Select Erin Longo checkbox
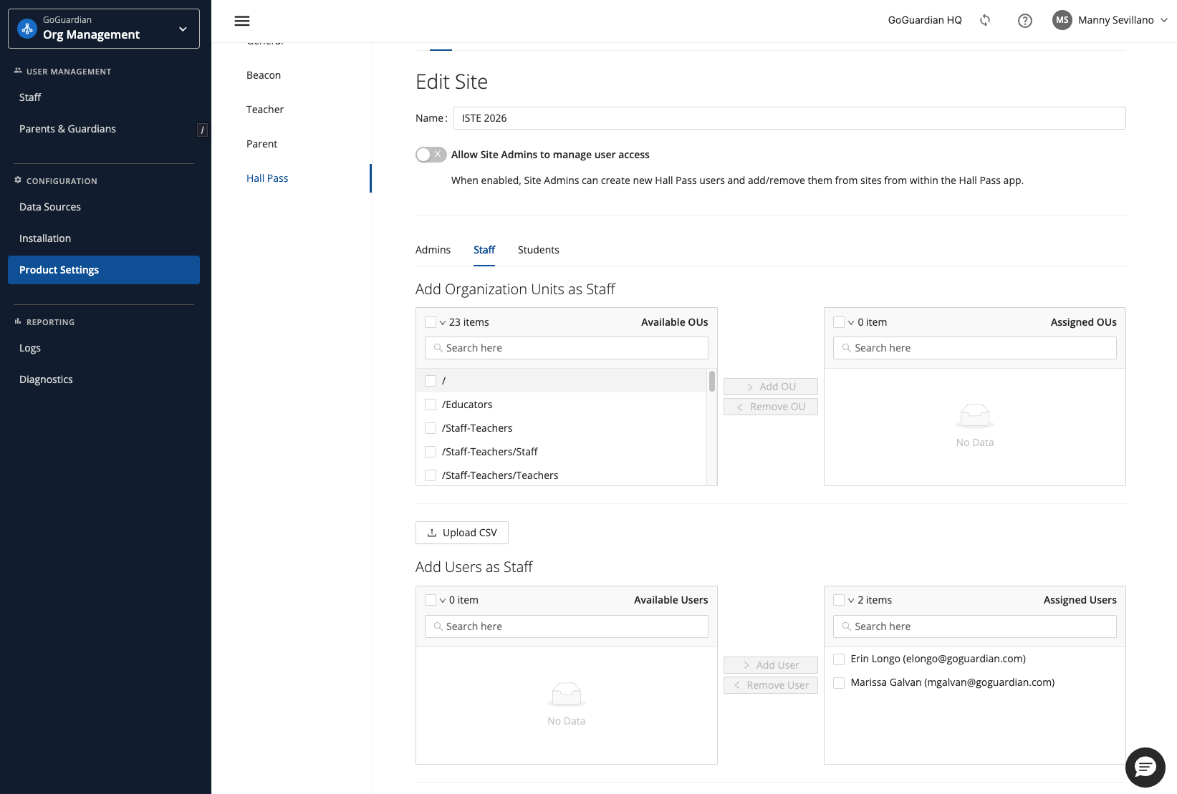Image resolution: width=1177 pixels, height=794 pixels. 839,659
